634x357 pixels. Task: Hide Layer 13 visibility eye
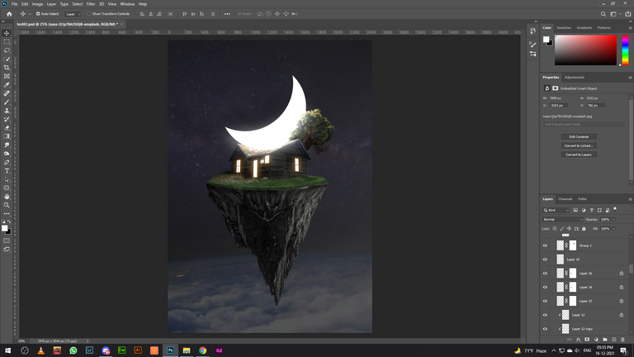(545, 301)
